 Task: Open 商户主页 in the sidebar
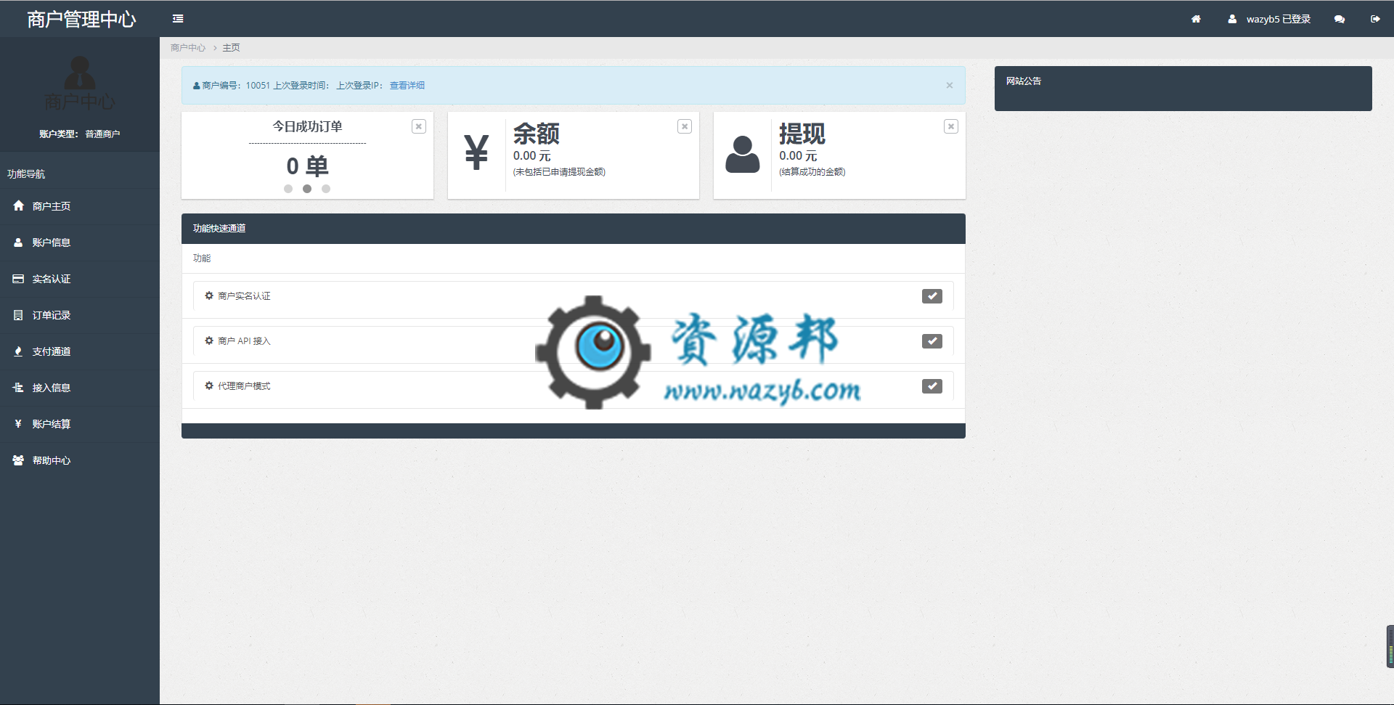click(x=80, y=206)
